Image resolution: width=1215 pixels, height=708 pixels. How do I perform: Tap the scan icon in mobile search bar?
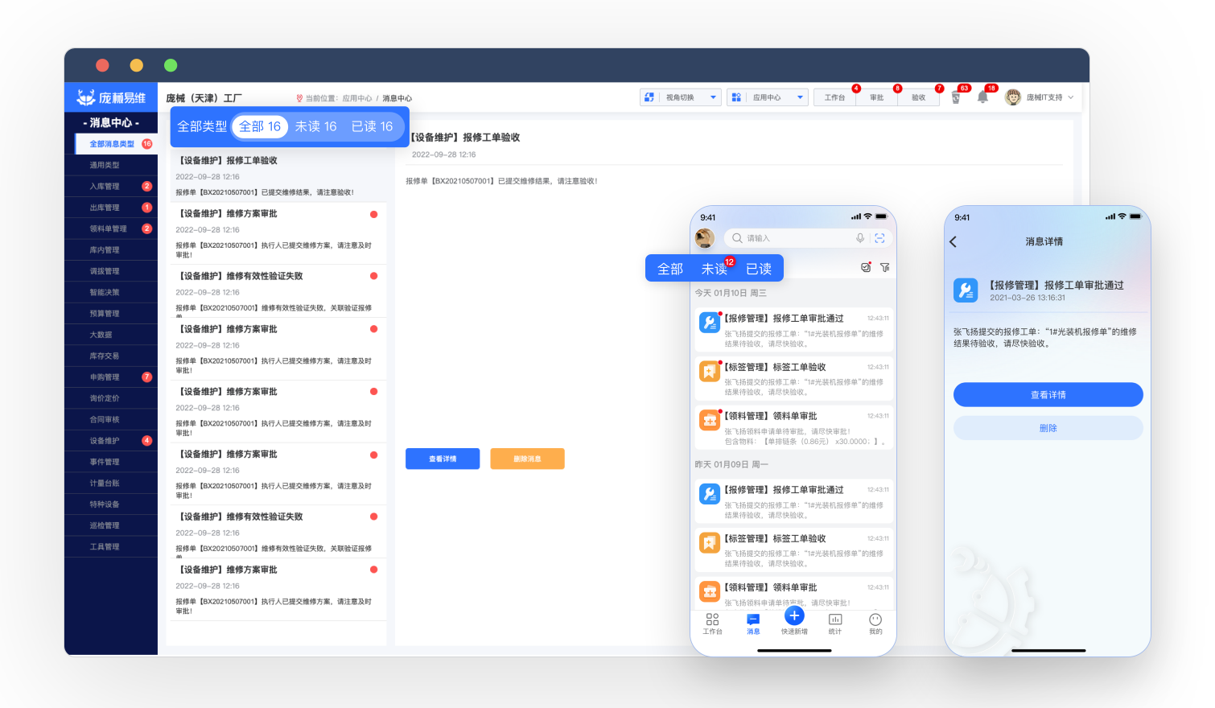(x=879, y=238)
